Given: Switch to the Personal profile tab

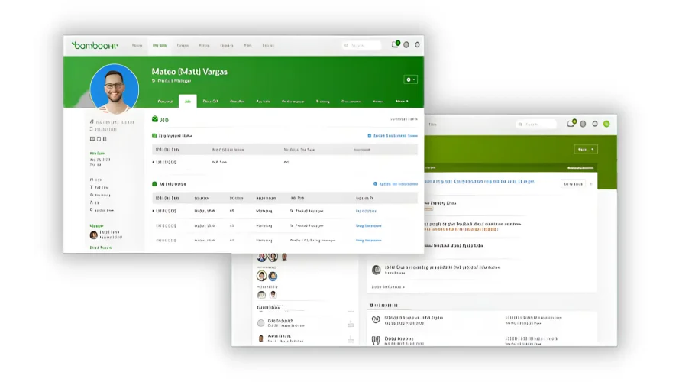Looking at the screenshot, I should tap(165, 102).
